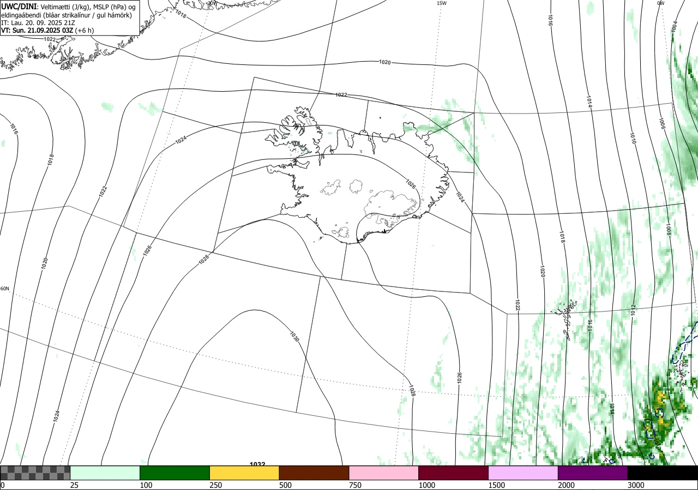Screen dimensions: 698x490
Task: Click the 1004 isobar label
Action: pos(674,26)
